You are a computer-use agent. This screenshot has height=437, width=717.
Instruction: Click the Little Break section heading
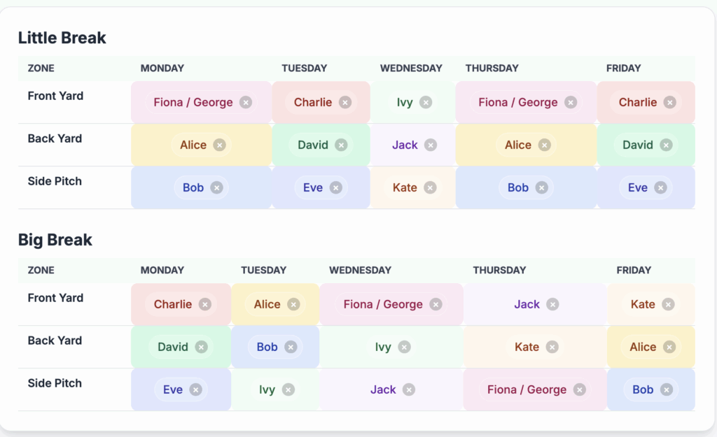point(62,38)
